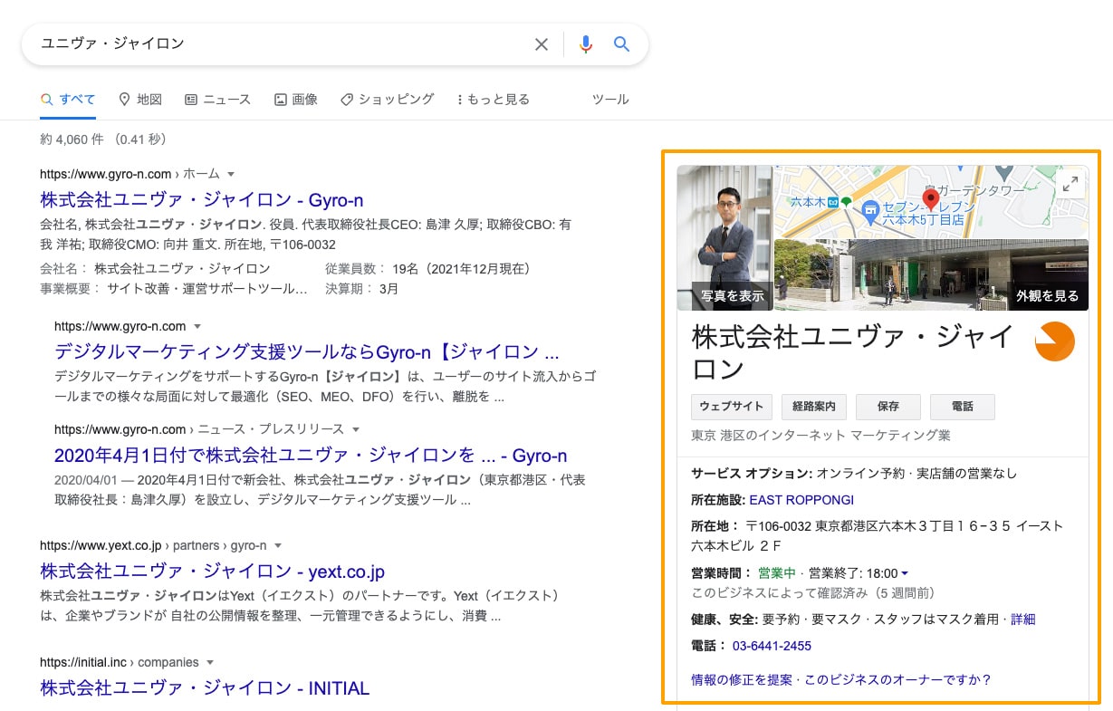Call the phone number 03-6441-2455
The image size is (1113, 711).
coord(772,646)
